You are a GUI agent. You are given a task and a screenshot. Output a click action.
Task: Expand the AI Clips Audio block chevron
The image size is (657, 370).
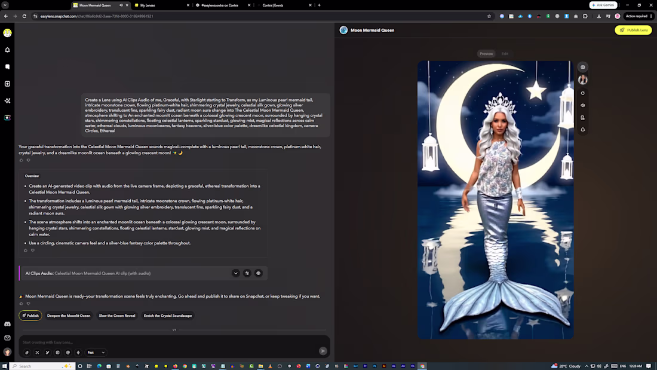pos(236,273)
